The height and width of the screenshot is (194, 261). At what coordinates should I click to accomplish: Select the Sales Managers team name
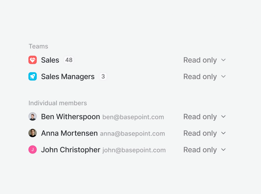[x=68, y=77]
